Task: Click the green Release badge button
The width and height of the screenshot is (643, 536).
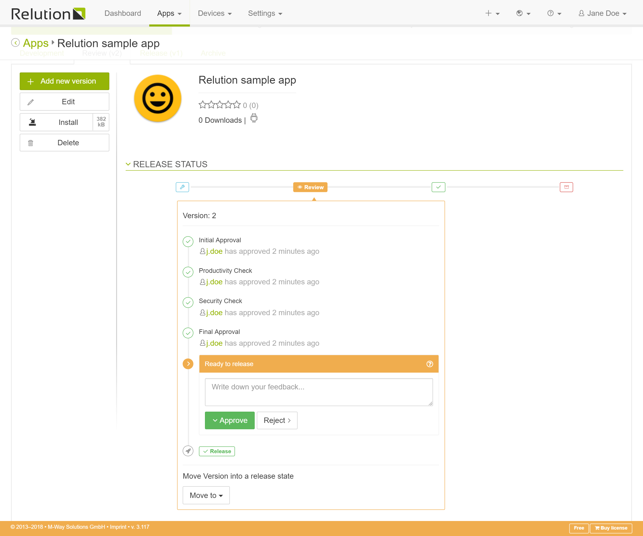Action: (217, 451)
